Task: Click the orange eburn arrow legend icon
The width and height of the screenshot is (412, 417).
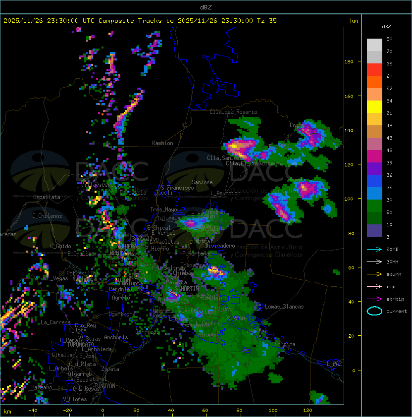Action: [x=374, y=274]
